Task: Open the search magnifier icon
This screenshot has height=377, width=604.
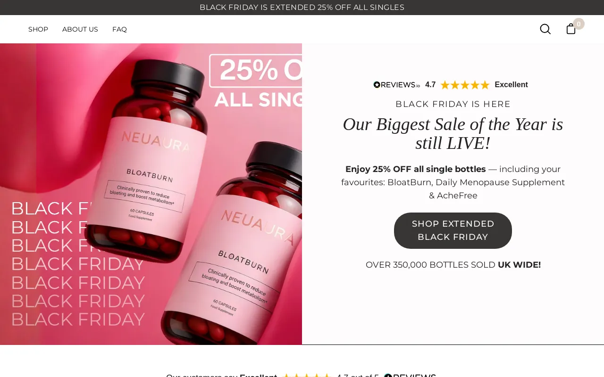Action: pyautogui.click(x=545, y=29)
